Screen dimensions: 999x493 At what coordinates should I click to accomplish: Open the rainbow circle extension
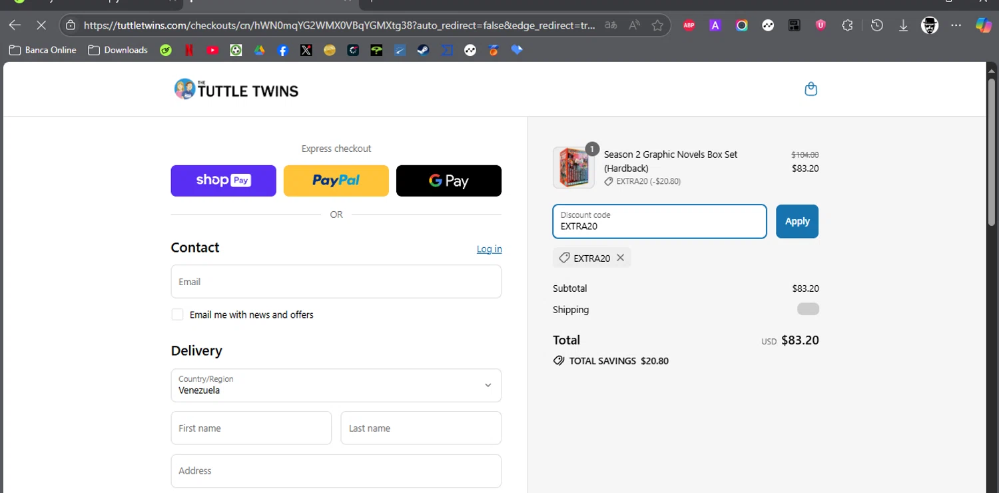pos(741,25)
